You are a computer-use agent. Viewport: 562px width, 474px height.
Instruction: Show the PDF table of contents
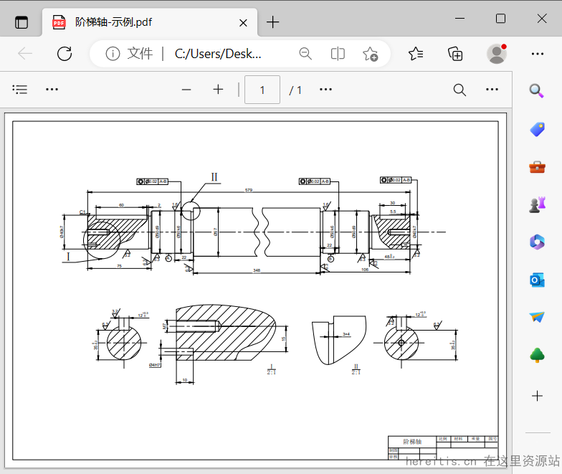point(20,89)
